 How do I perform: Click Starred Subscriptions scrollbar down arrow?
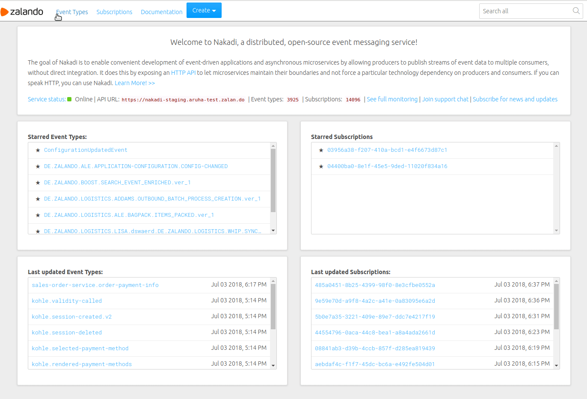(x=556, y=231)
